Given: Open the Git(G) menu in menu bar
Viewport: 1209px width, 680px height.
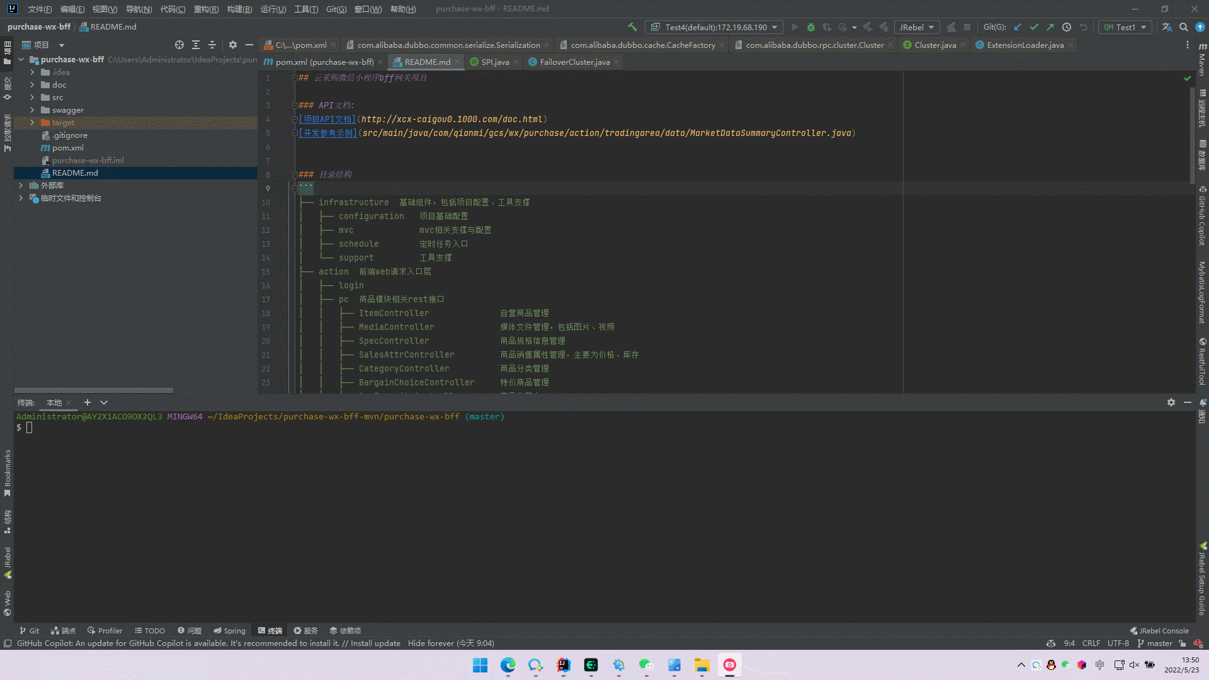Looking at the screenshot, I should [x=336, y=9].
